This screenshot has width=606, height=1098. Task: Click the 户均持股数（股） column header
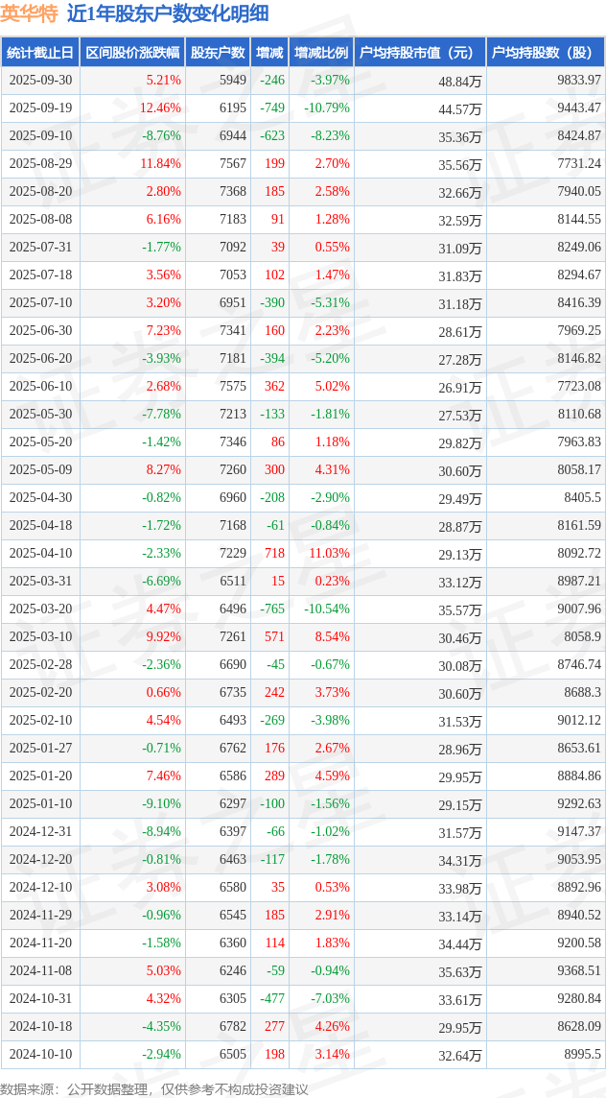coord(545,53)
